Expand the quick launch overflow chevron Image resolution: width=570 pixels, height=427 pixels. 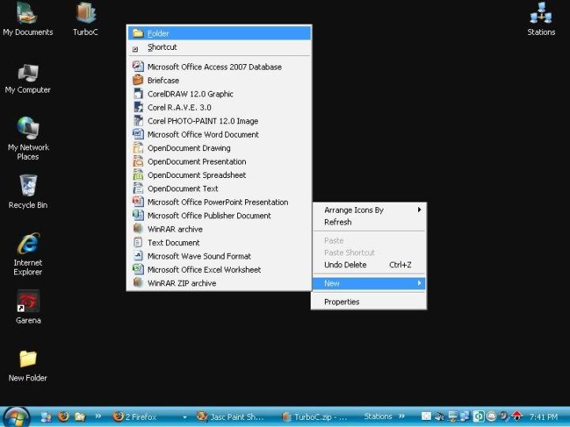point(98,416)
